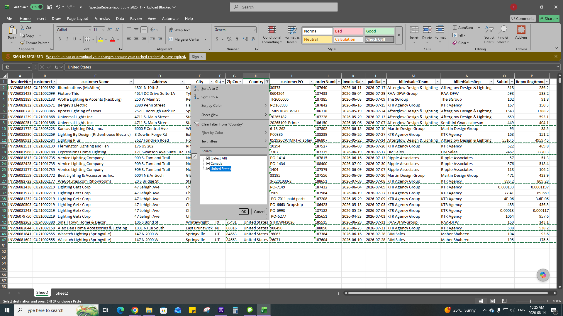
Task: Decrease font size with the smaller A icon
Action: tap(117, 30)
